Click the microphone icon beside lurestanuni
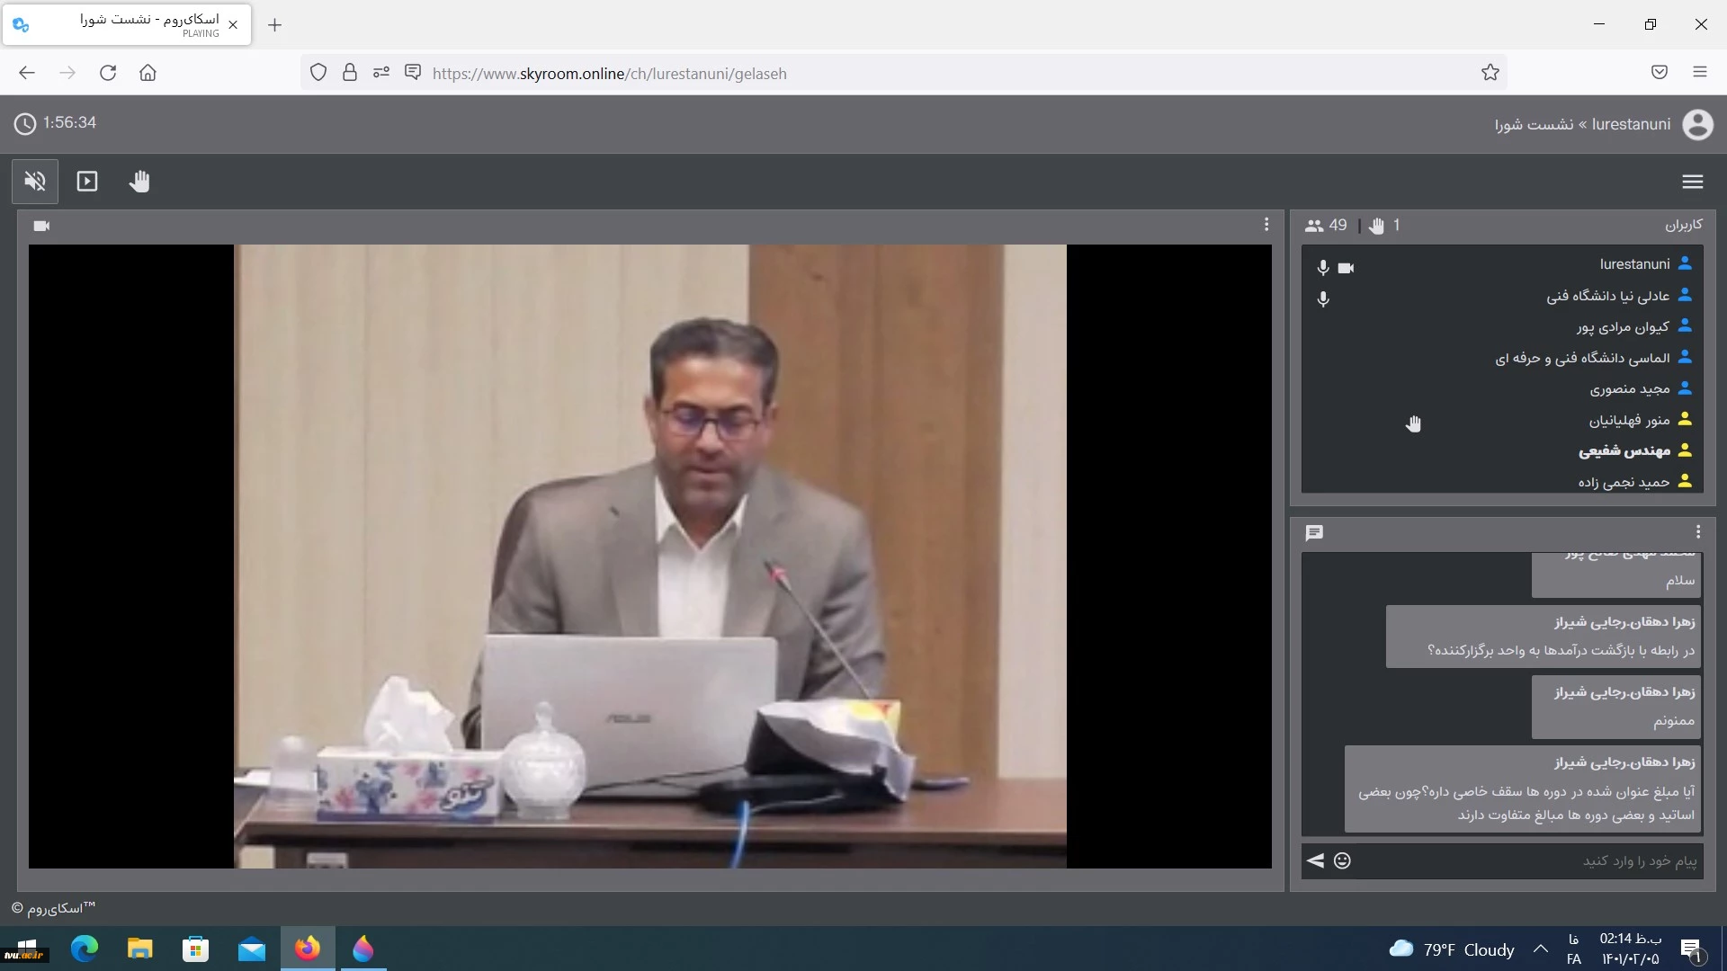The image size is (1727, 971). tap(1323, 268)
